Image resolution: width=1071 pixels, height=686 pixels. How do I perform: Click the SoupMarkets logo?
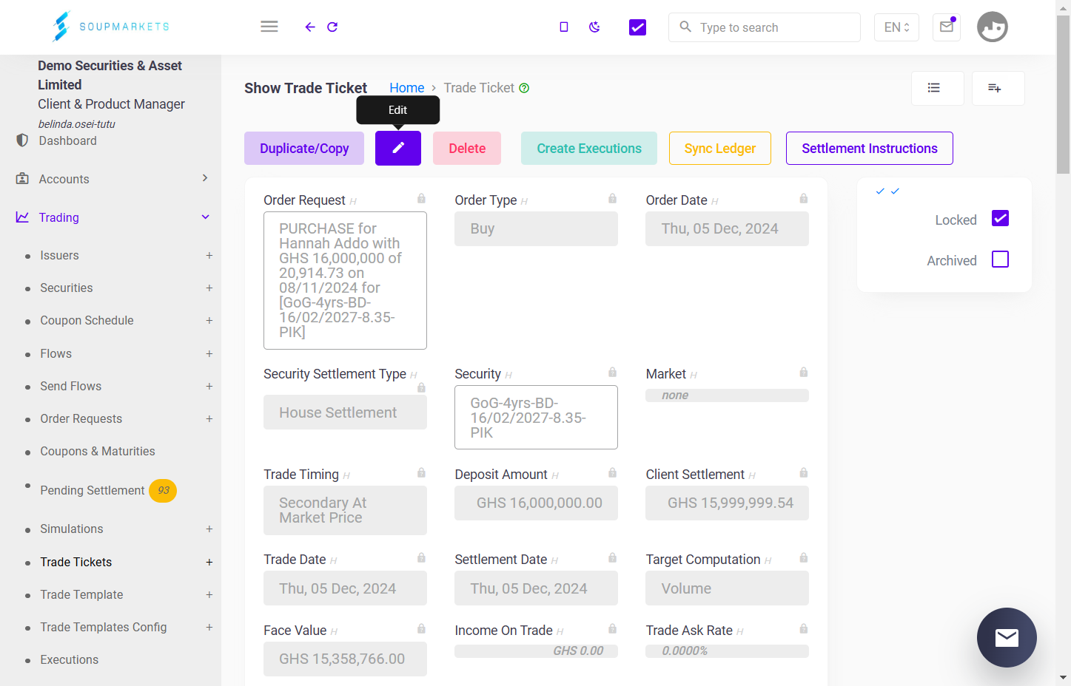[111, 27]
